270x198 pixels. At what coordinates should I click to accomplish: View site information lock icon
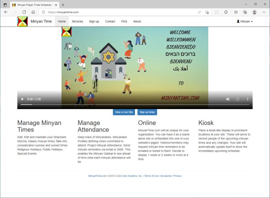click(x=44, y=12)
